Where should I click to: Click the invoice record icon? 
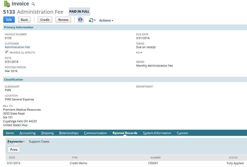(x=7, y=4)
